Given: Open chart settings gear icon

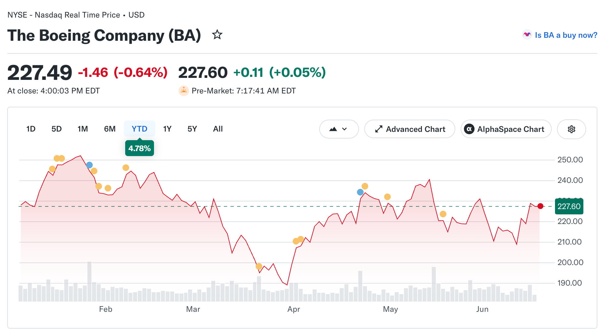Looking at the screenshot, I should point(571,129).
